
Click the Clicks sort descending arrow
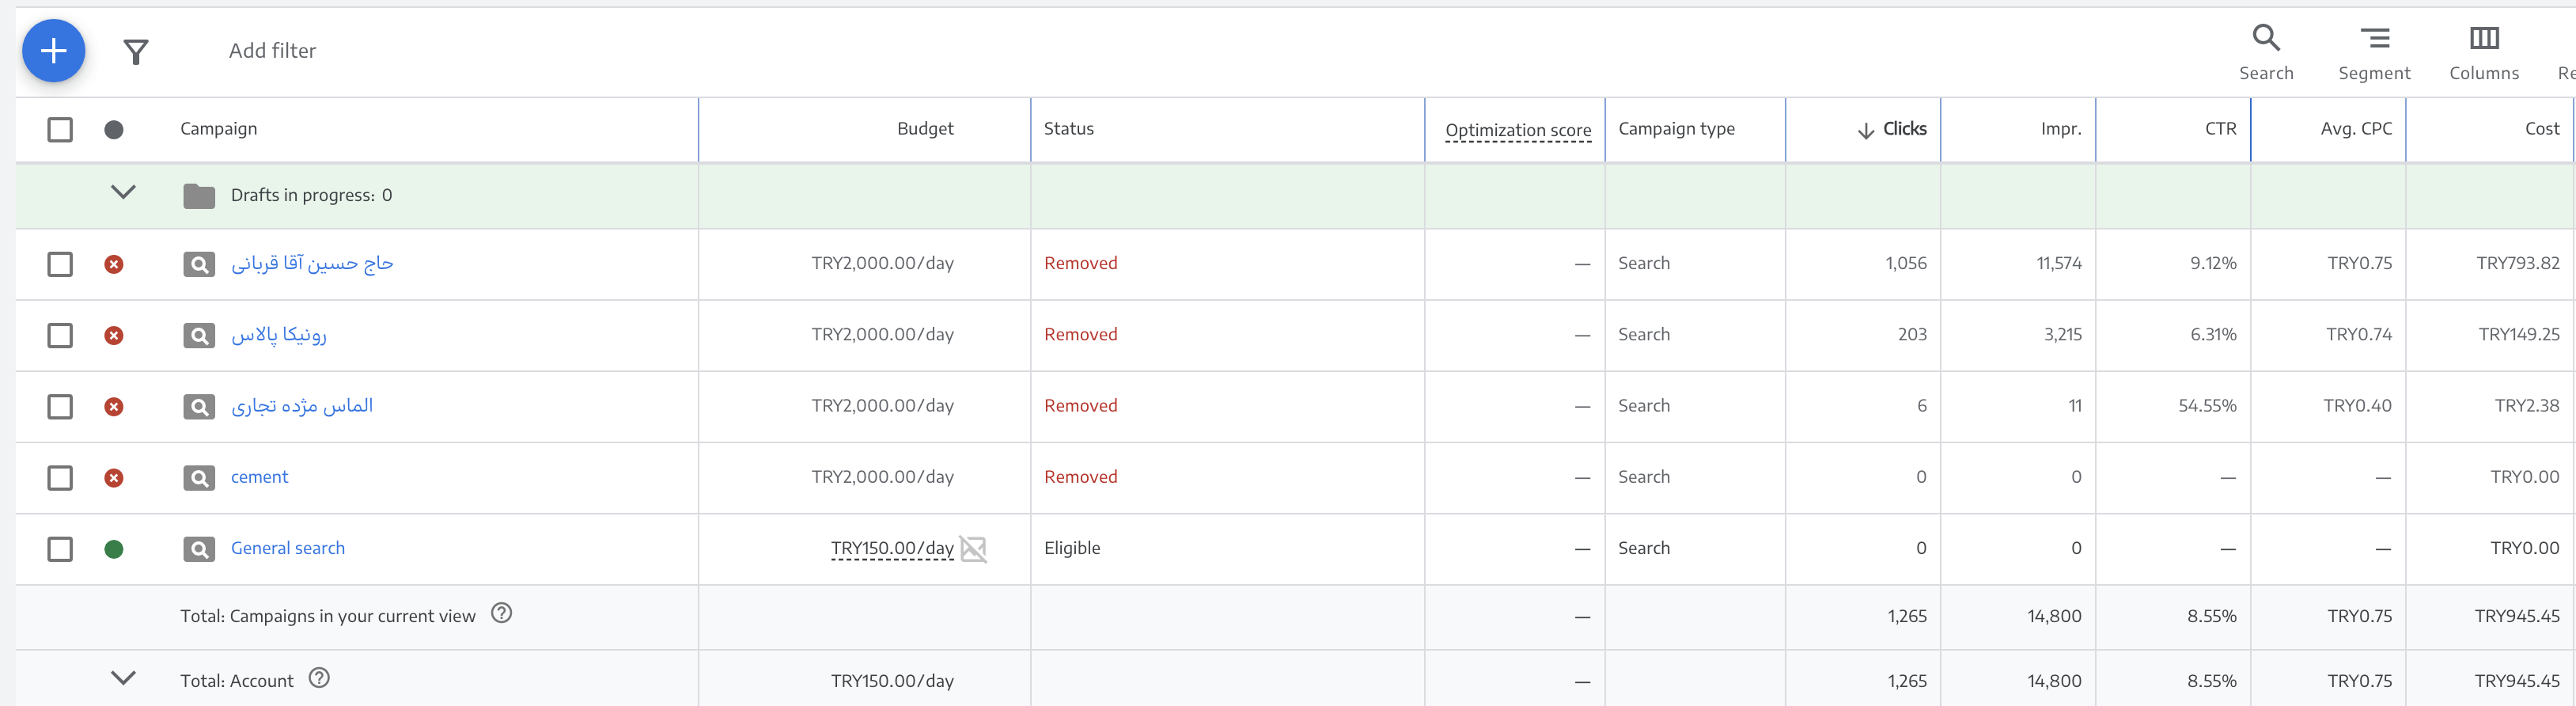tap(1866, 131)
